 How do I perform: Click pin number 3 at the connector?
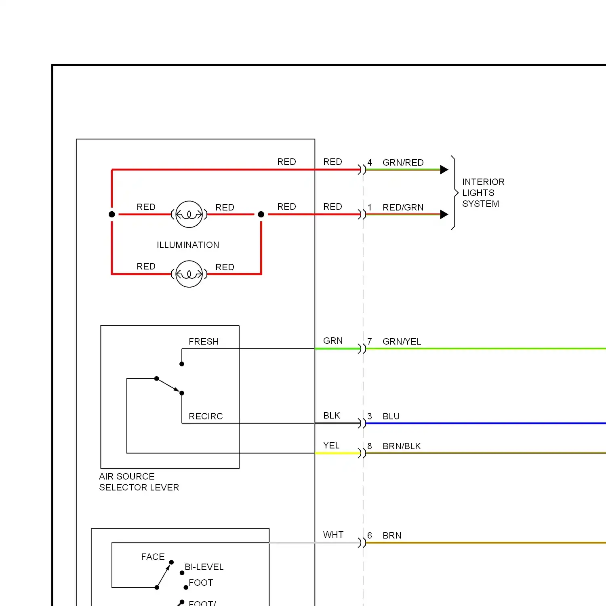coord(369,416)
